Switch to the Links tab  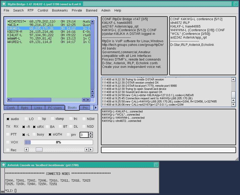coord(38,108)
